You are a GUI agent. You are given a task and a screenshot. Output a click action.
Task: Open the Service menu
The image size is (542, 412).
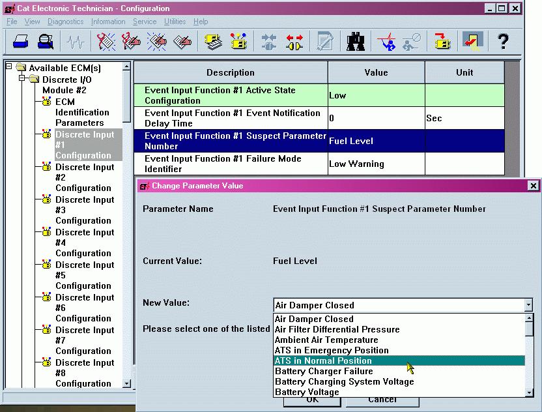point(145,22)
